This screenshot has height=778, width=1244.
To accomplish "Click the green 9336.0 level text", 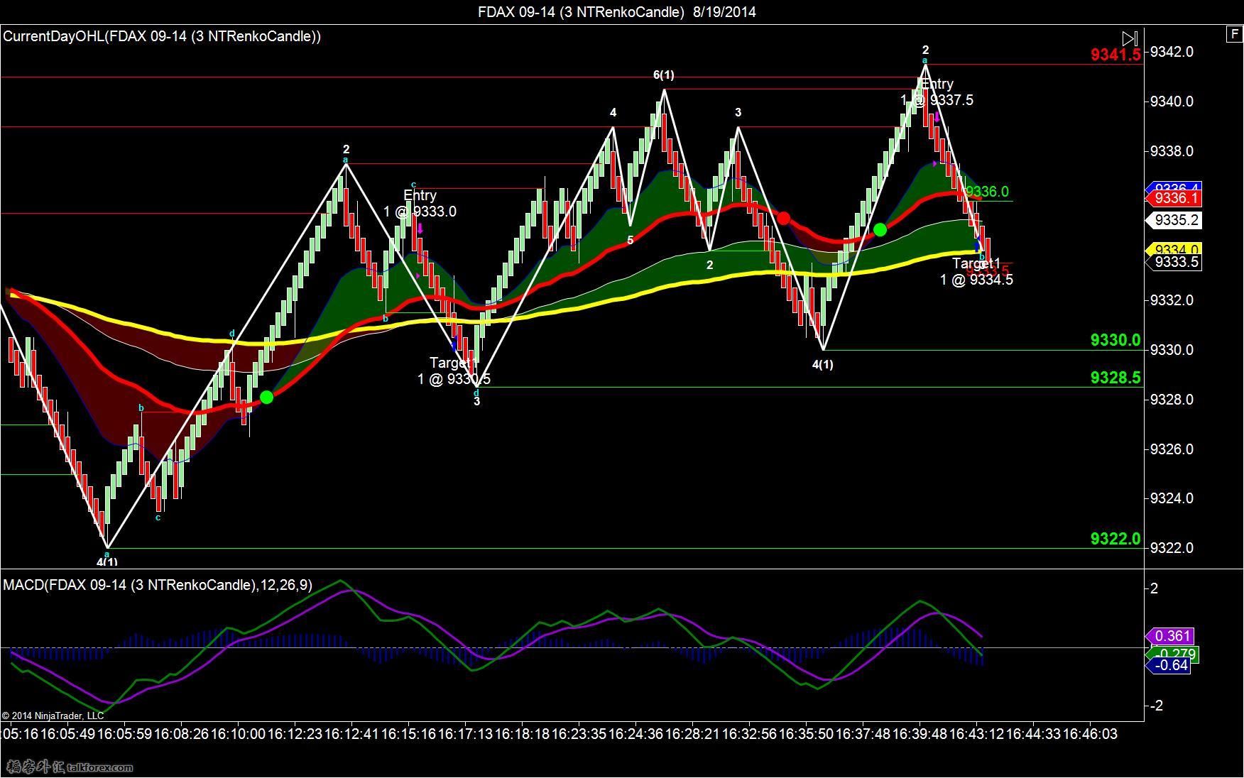I will [987, 192].
